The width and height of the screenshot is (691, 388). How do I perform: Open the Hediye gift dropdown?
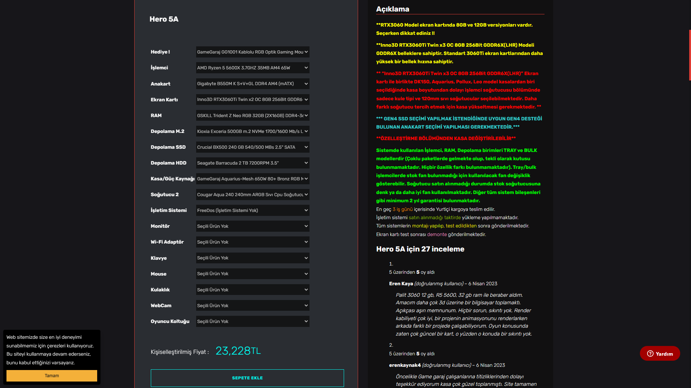(252, 52)
